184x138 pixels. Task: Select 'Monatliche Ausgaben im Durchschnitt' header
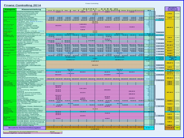click(173, 9)
